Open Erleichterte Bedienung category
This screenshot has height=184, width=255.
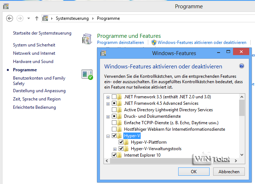(x=34, y=107)
